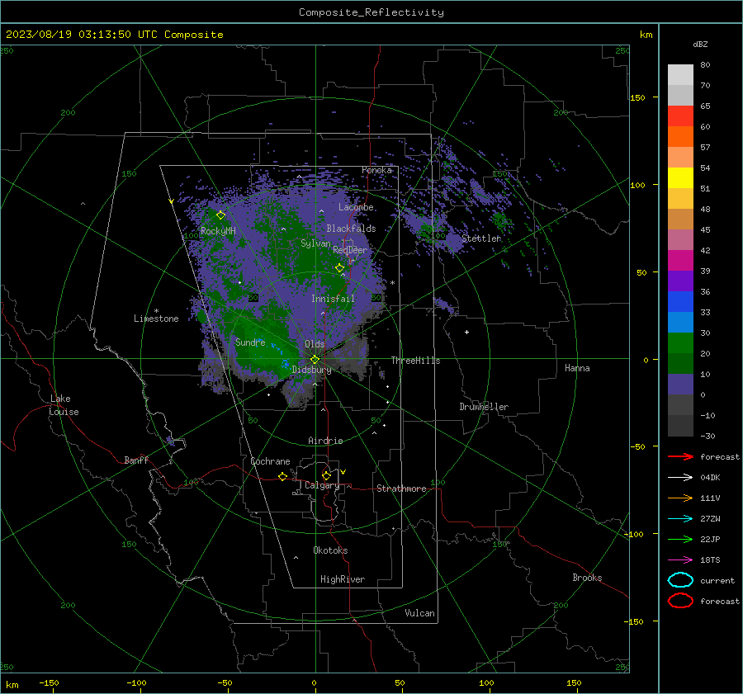
Task: Select the Drumheller label
Action: coord(484,407)
